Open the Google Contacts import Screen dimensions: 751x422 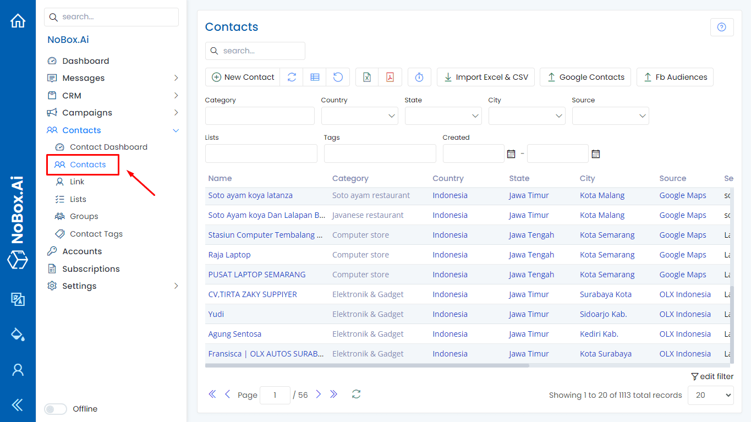tap(585, 77)
